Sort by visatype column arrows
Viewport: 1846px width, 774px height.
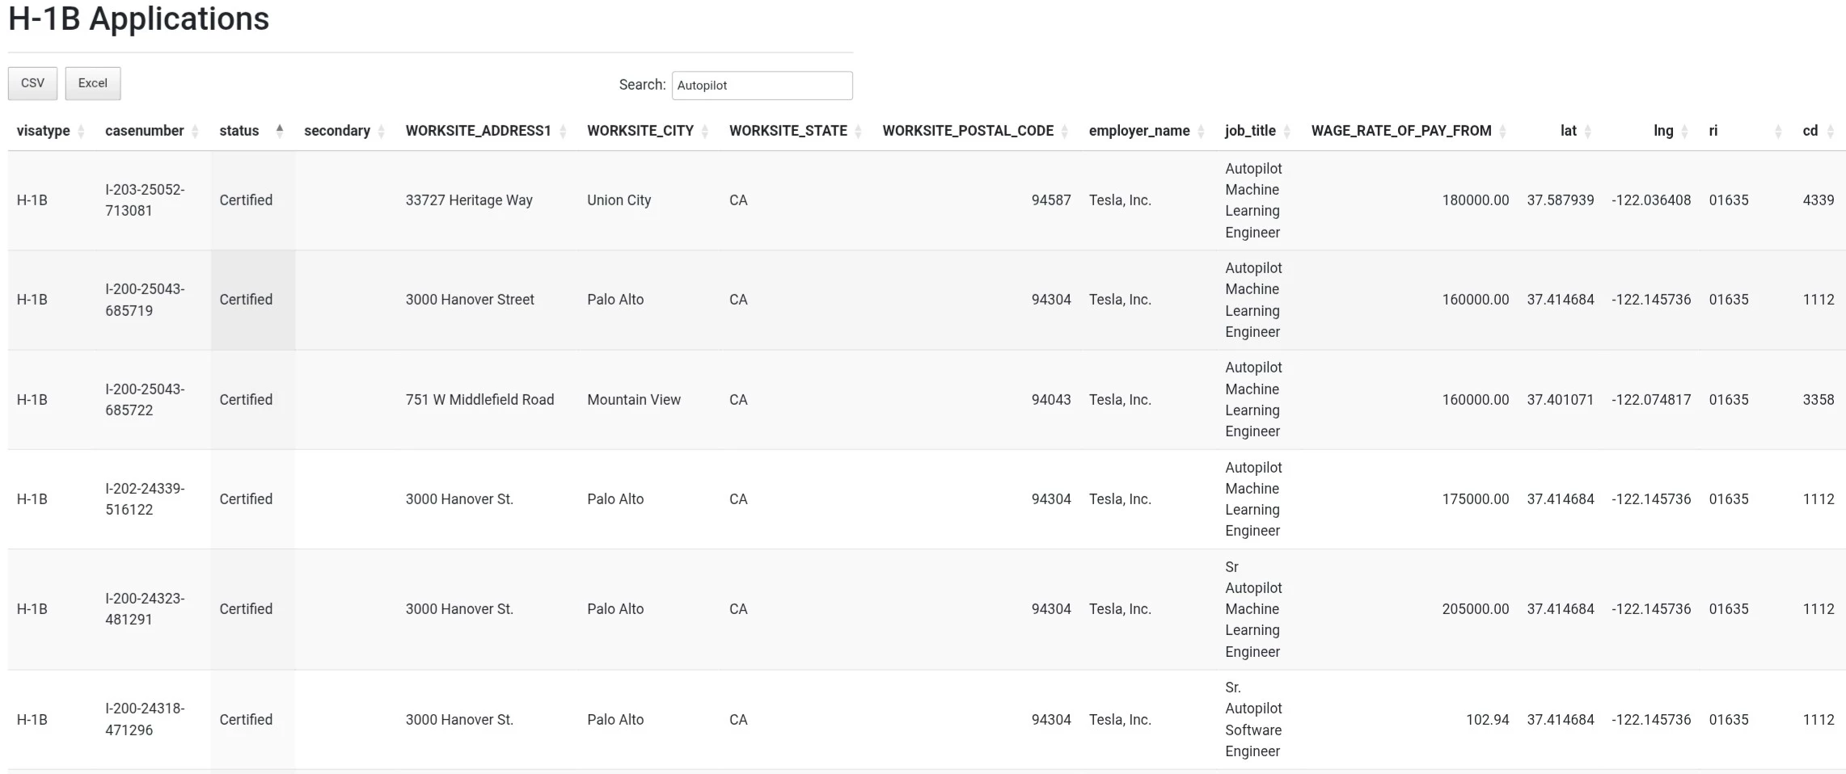point(81,131)
